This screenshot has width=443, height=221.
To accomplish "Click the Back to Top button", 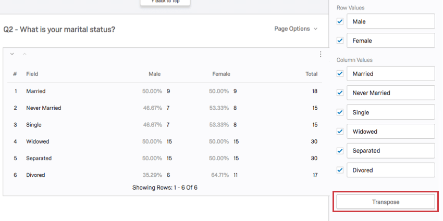I will [165, 2].
